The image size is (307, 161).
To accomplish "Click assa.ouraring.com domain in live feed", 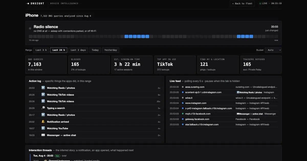I will (195, 87).
